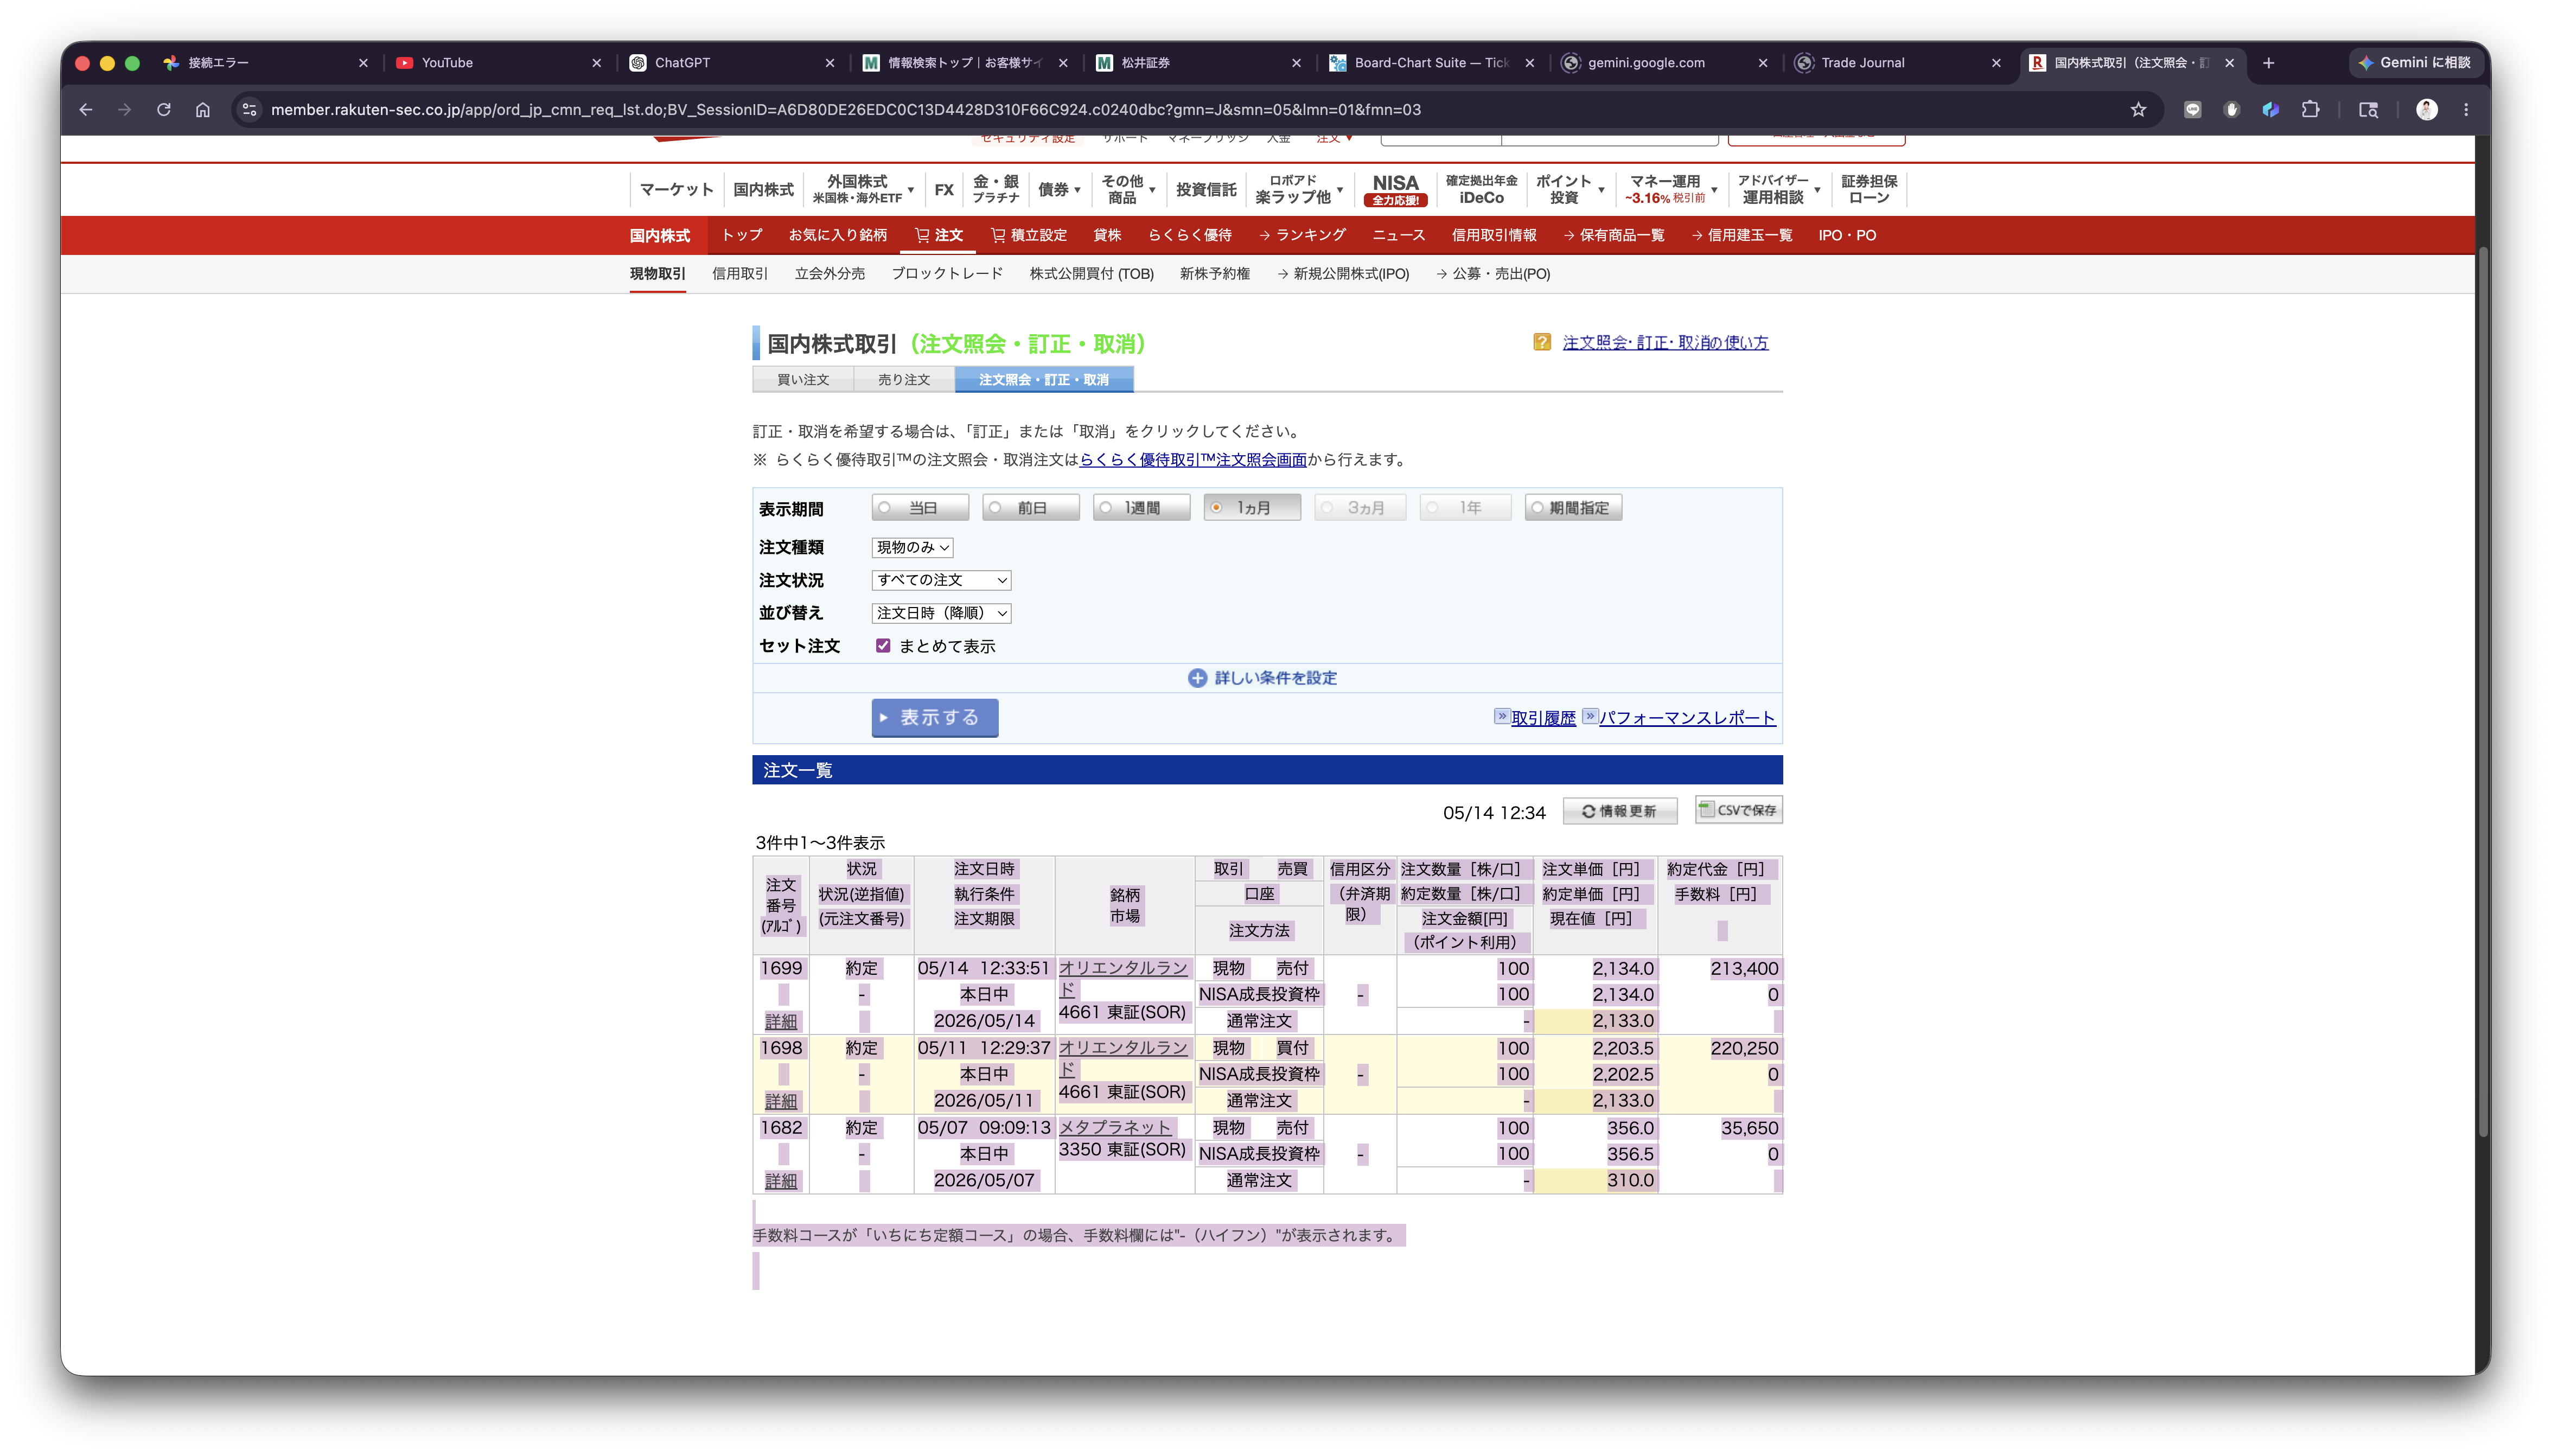Toggle the まとめて表示 checkbox

tap(883, 646)
